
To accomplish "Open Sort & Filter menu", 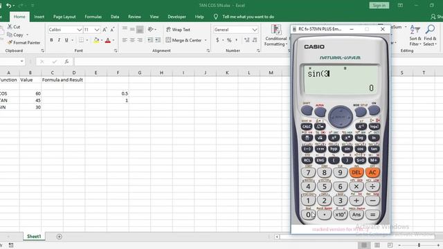I will click(415, 35).
